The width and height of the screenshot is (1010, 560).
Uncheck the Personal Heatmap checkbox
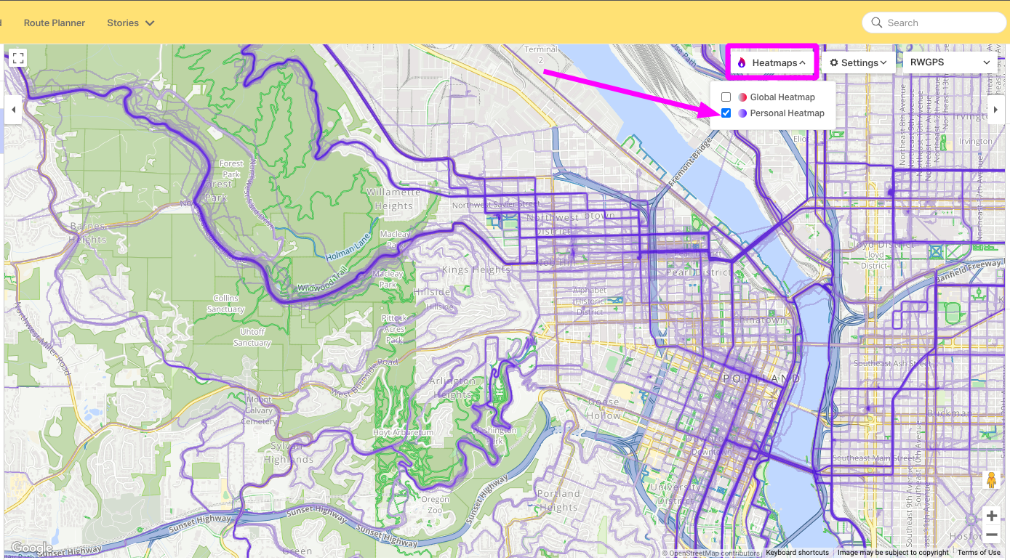click(x=726, y=113)
